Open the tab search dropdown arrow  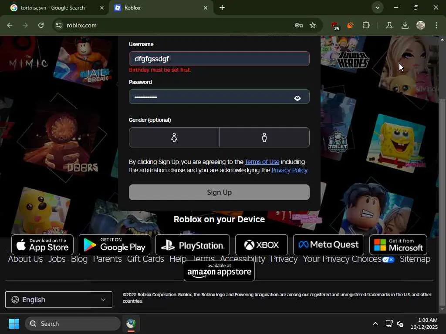378,8
